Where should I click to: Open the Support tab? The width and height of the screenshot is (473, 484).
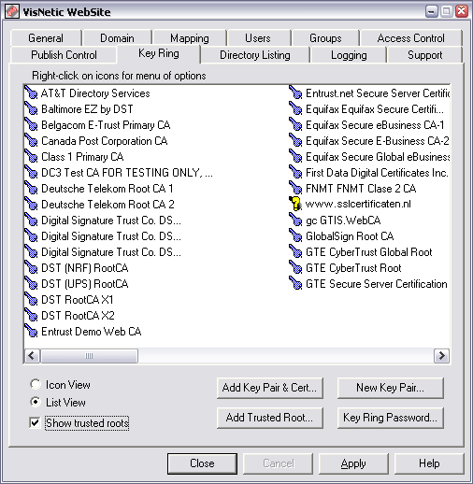coord(425,55)
